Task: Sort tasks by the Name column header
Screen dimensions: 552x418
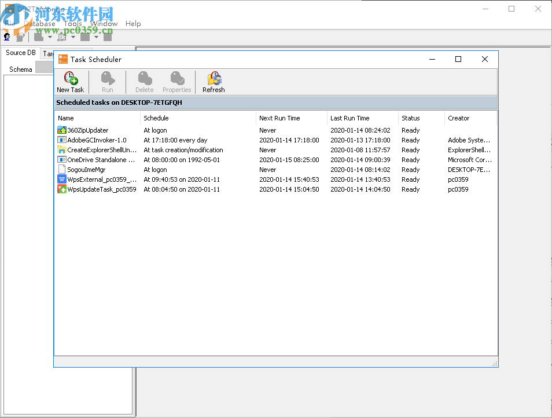Action: (65, 118)
